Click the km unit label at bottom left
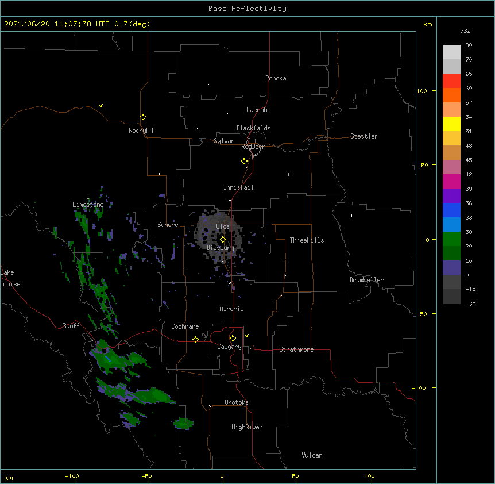Screen dimensions: 495x484 pyautogui.click(x=9, y=478)
